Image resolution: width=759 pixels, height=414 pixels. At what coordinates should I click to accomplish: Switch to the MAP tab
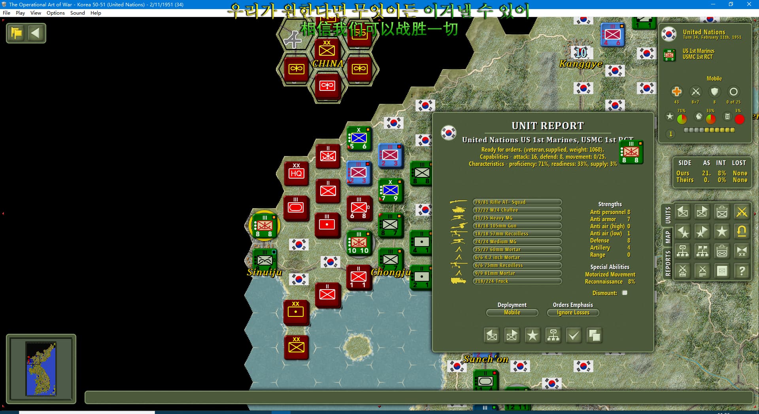pyautogui.click(x=668, y=237)
